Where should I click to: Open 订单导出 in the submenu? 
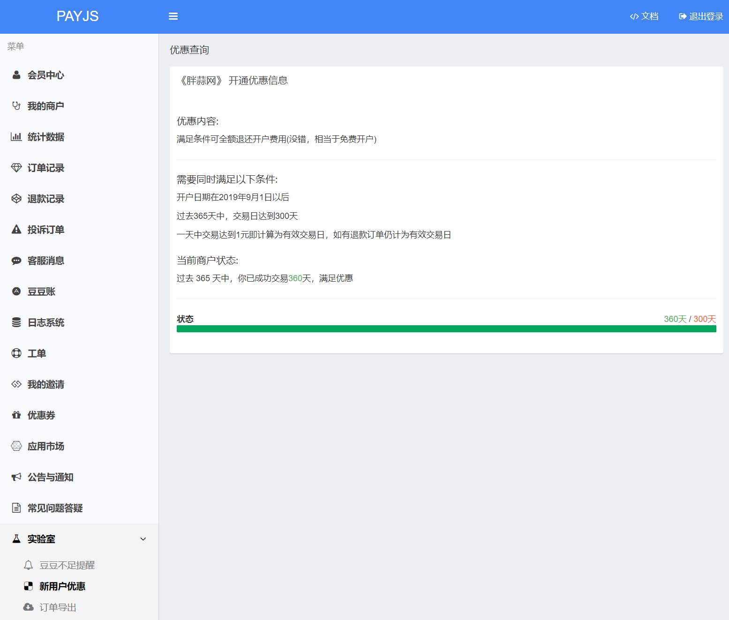tap(58, 607)
